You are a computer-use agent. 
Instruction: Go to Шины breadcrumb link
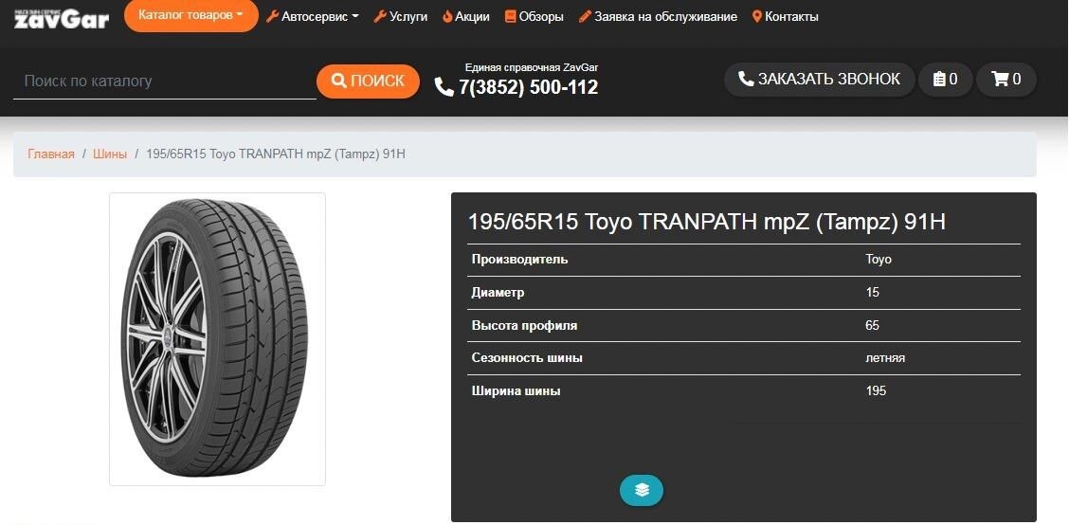coord(110,154)
